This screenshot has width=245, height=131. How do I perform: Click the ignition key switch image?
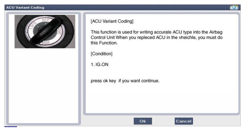45,32
